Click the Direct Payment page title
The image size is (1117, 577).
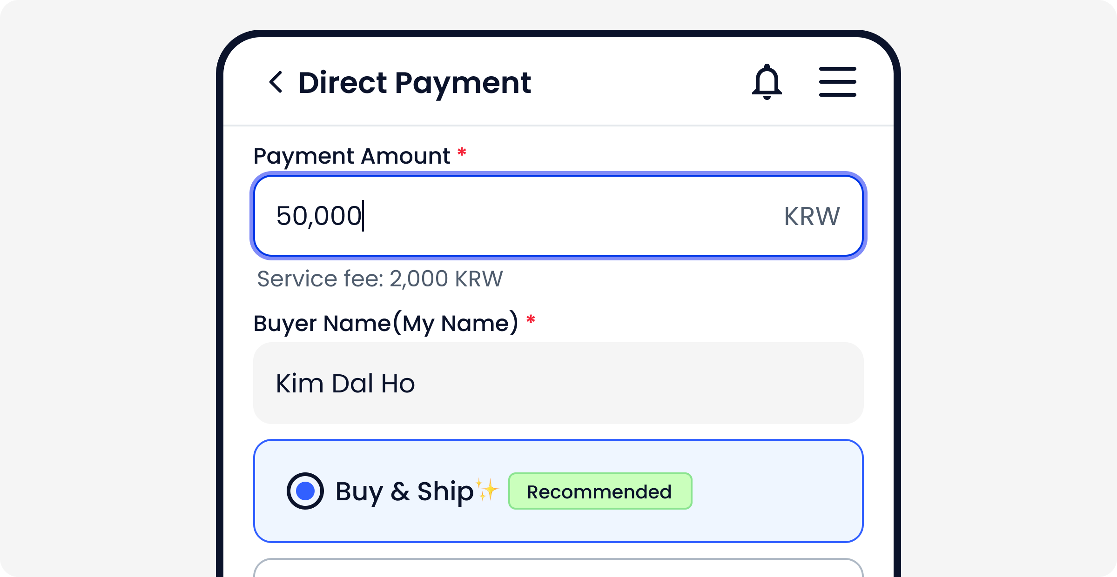point(414,83)
